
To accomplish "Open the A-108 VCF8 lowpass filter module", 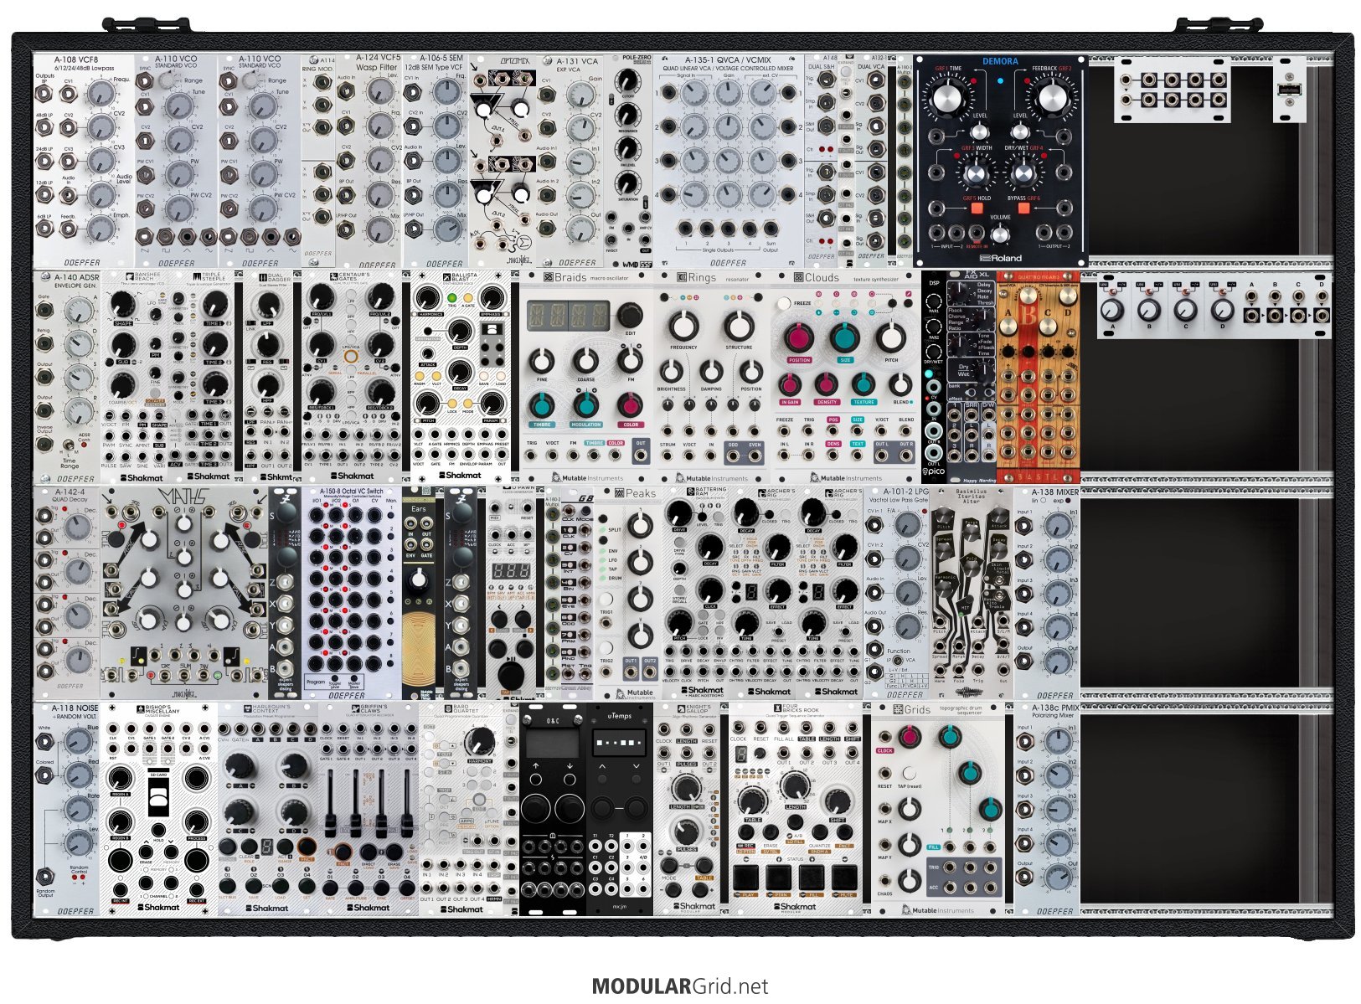I will coord(84,160).
